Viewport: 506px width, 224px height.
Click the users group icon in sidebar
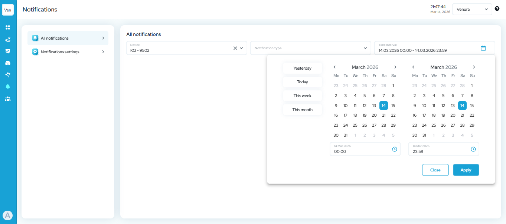point(8,99)
